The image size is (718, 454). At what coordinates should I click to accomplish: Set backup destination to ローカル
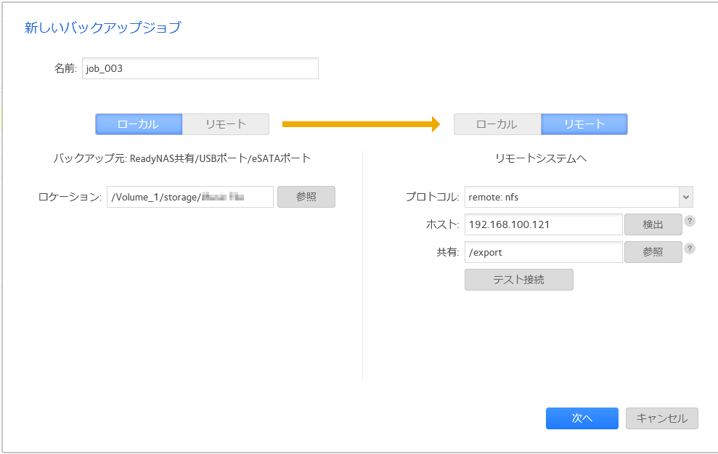tap(497, 124)
